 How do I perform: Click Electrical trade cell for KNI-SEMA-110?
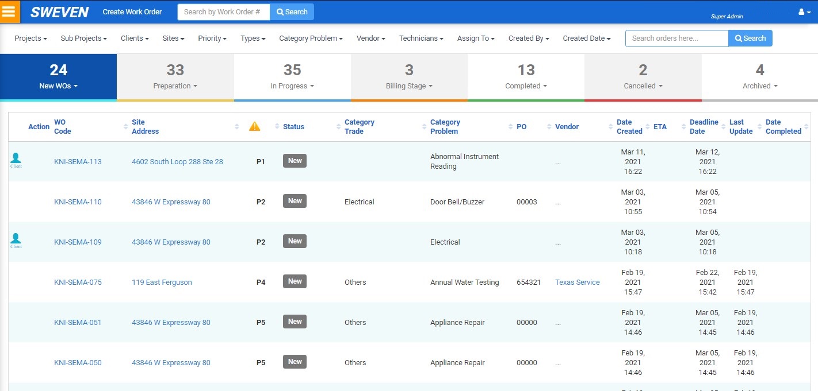pos(360,202)
